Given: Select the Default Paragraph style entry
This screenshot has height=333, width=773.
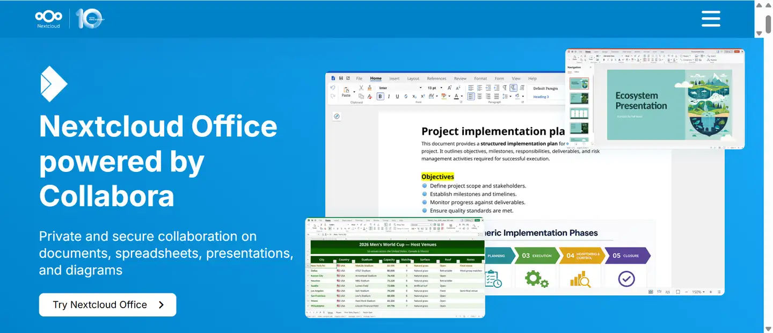Looking at the screenshot, I should click(545, 88).
